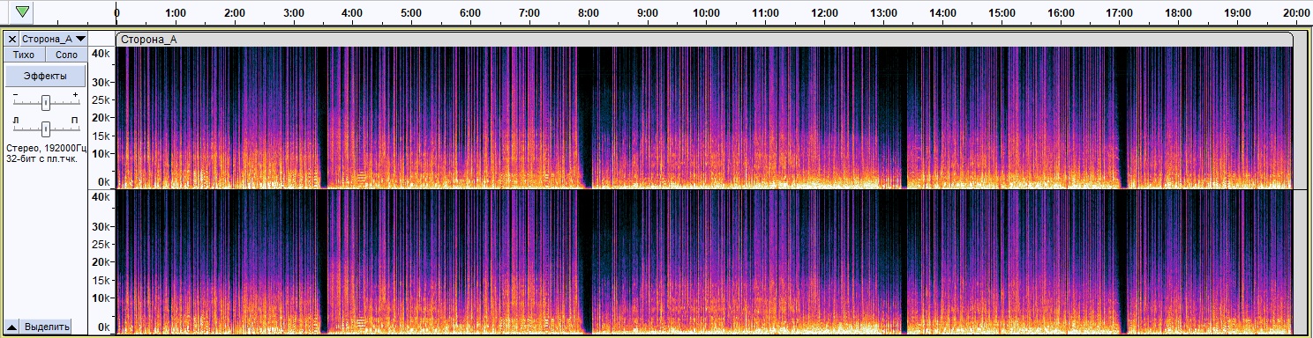
Task: Click the track gain slider handle
Action: point(46,103)
